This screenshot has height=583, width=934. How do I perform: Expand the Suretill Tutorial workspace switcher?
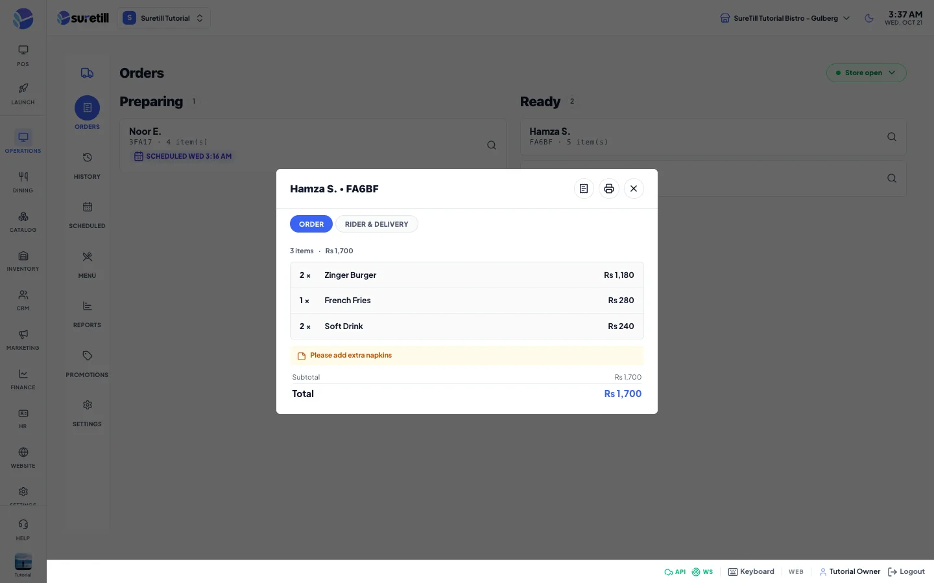click(x=163, y=18)
